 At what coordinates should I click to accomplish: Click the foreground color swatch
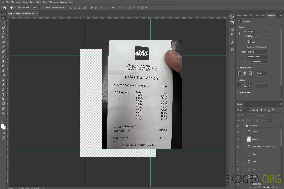(x=2, y=126)
